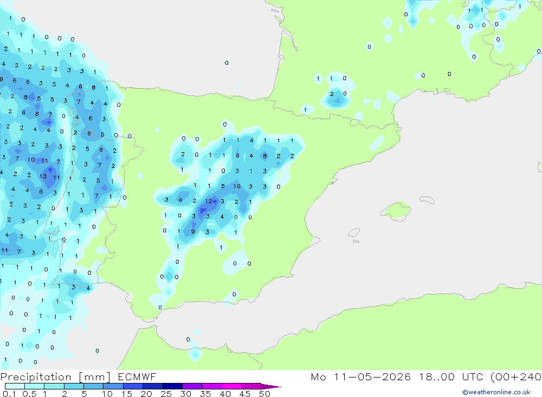Select the 2–5 mm legend color box
The height and width of the screenshot is (397, 542).
click(74, 386)
